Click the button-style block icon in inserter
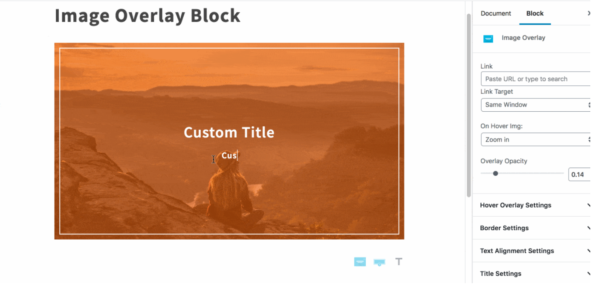The image size is (592, 284). pos(379,262)
